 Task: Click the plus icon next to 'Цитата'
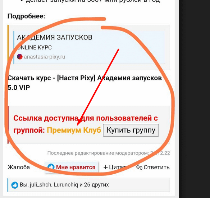click(x=106, y=167)
